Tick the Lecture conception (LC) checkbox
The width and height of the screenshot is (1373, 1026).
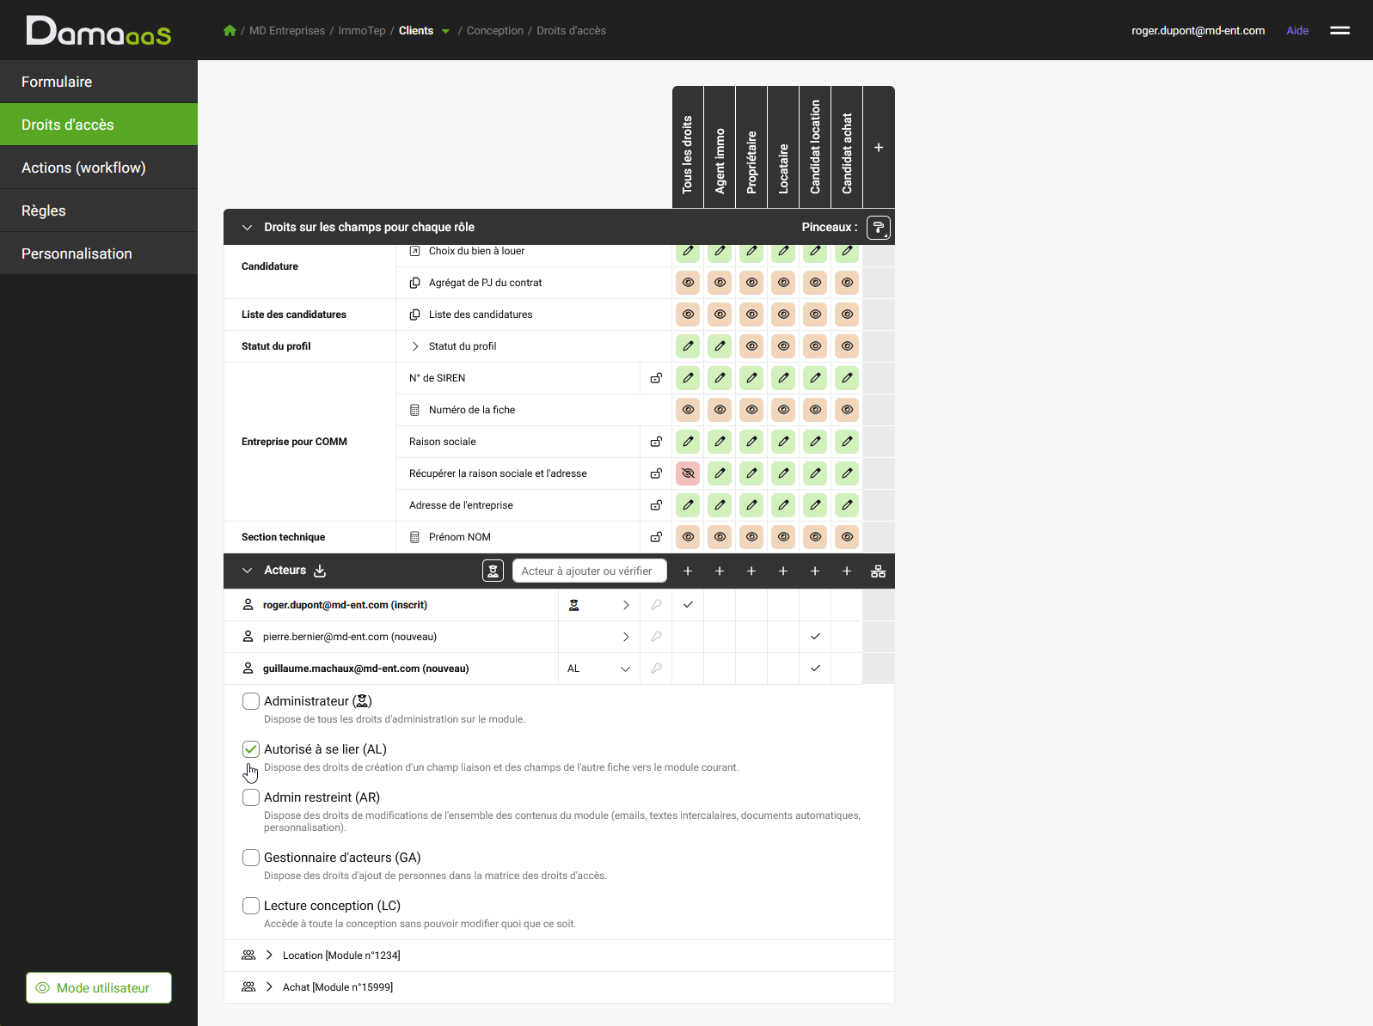coord(251,906)
